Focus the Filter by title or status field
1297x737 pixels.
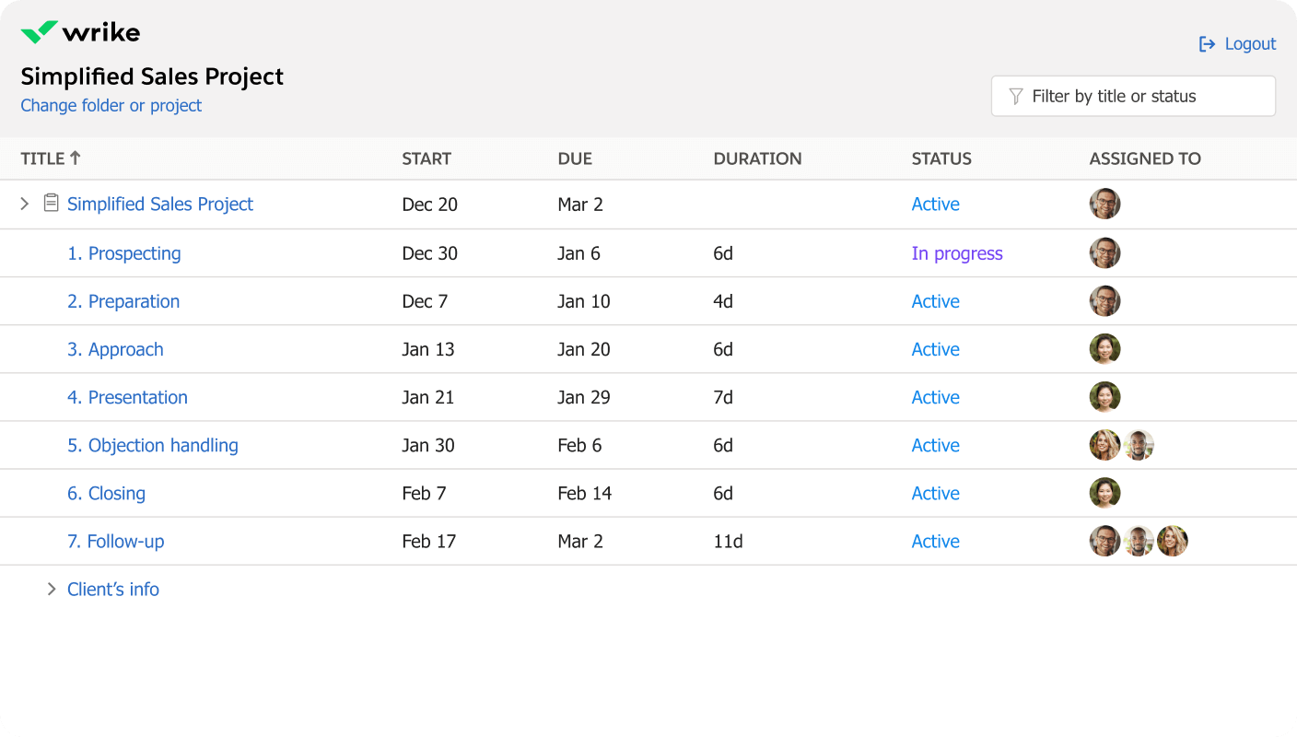1142,97
